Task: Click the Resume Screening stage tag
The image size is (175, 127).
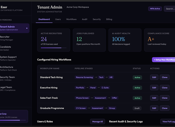Action: tap(84, 77)
